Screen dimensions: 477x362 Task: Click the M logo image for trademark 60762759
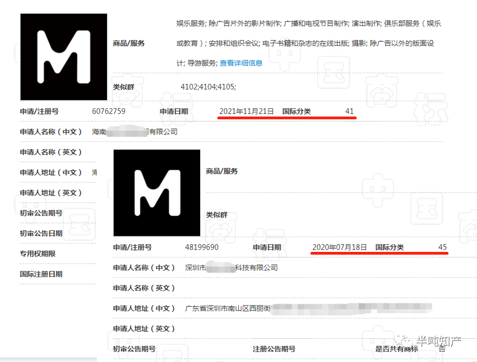tap(63, 57)
